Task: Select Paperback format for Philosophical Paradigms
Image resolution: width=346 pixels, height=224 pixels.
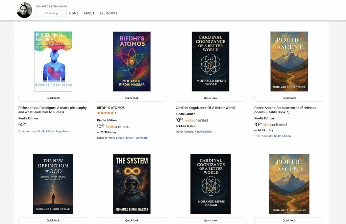Action: point(63,131)
